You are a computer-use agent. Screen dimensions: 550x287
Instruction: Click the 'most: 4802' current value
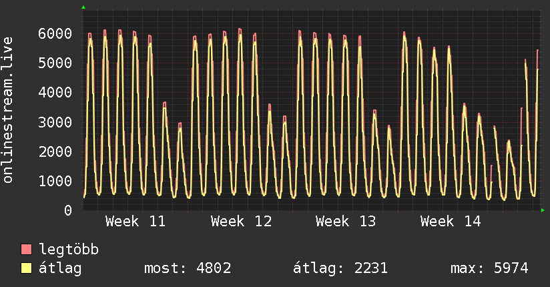point(188,268)
